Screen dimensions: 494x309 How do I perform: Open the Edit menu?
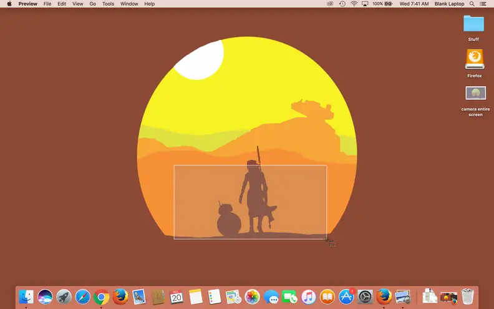pyautogui.click(x=62, y=4)
